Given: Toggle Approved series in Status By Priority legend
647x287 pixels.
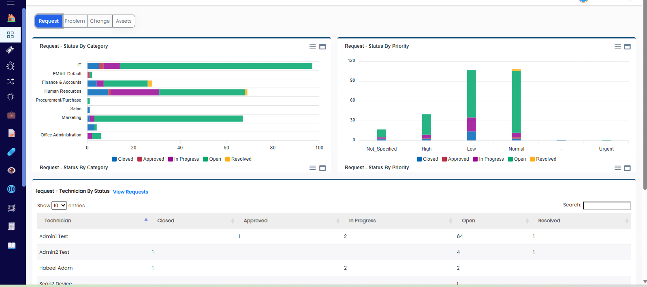Looking at the screenshot, I should pos(455,159).
